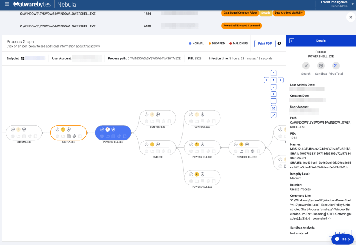The image size is (356, 245).
Task: Click the shield icon on MSHTA.EXE node
Action: (x=68, y=129)
